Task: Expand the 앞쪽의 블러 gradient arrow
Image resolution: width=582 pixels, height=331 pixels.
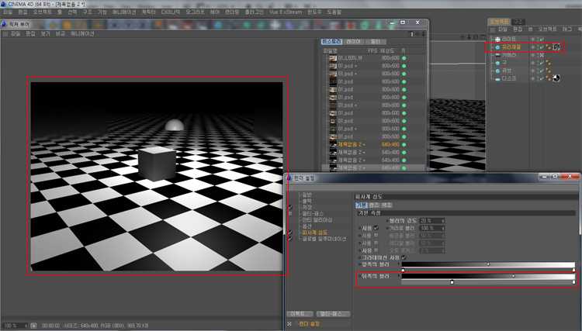Action: coord(399,264)
